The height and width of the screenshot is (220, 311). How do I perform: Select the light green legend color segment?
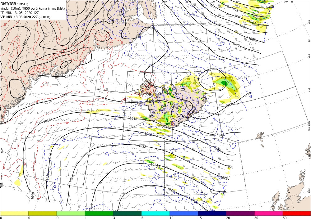(71, 213)
